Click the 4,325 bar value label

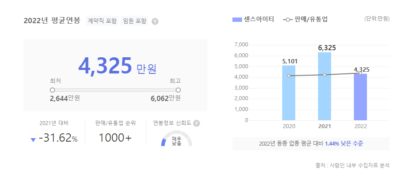click(x=362, y=70)
